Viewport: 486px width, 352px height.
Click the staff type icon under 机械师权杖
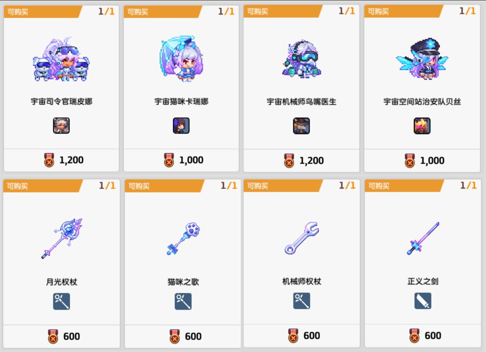[301, 301]
